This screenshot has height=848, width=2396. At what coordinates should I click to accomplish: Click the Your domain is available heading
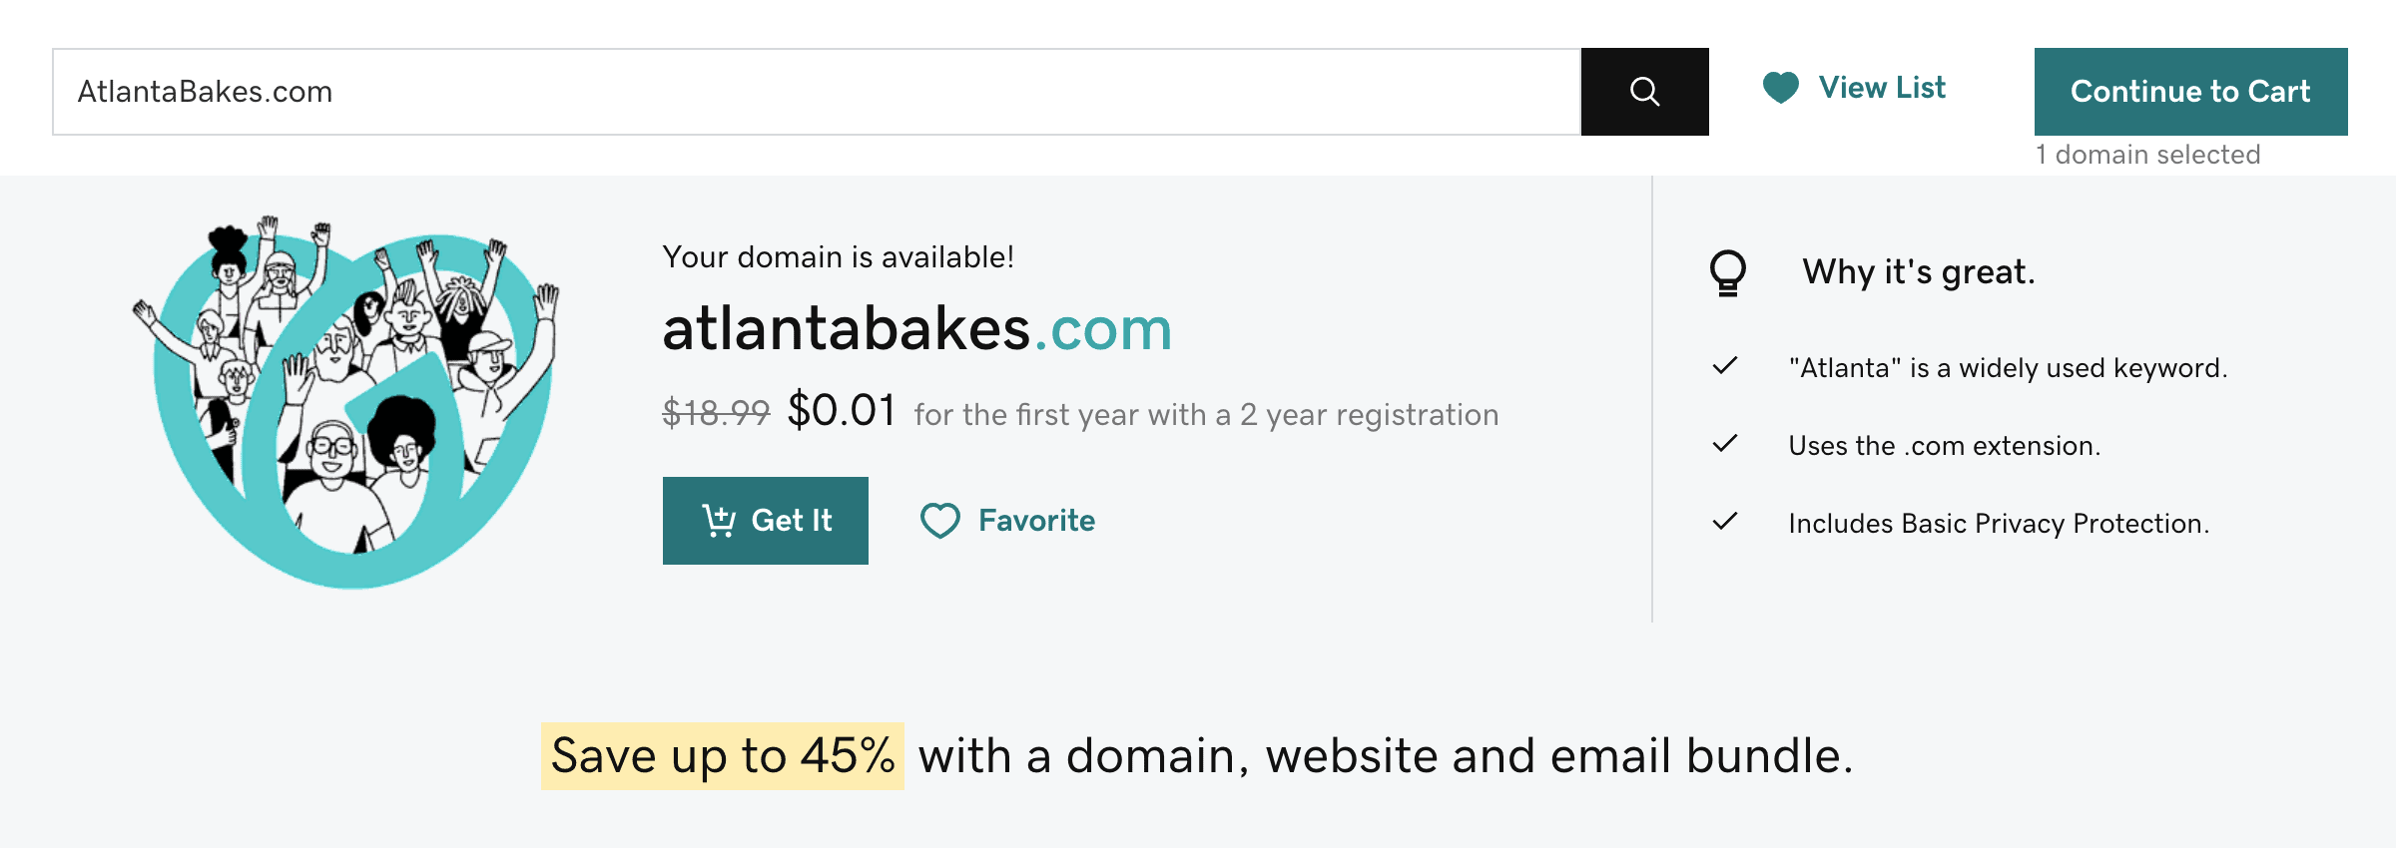point(839,256)
